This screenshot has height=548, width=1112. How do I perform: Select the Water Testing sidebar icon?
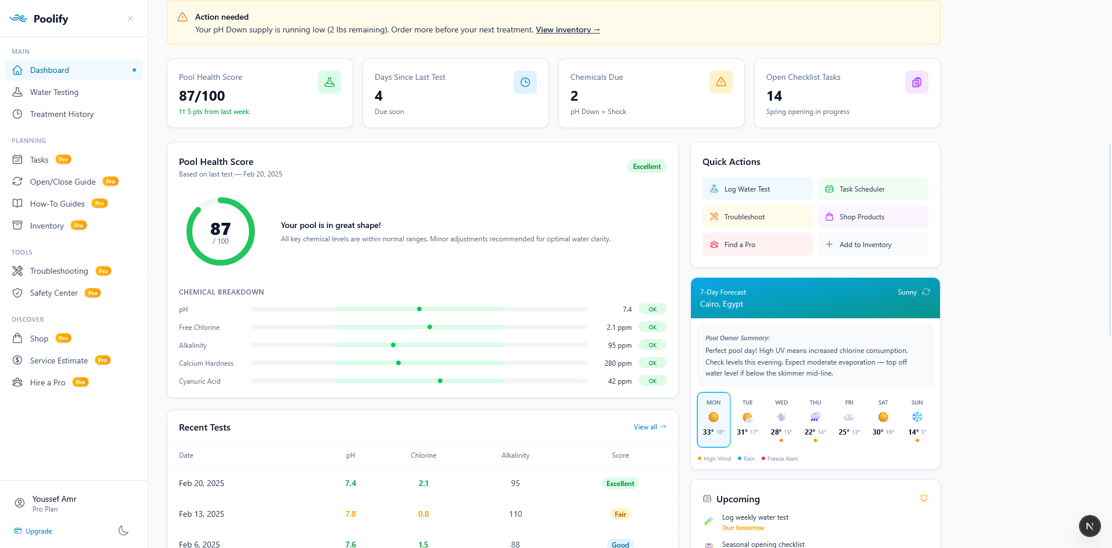[x=18, y=92]
